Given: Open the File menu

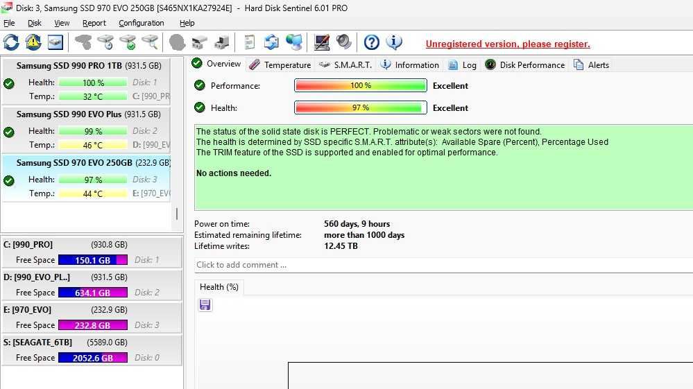Looking at the screenshot, I should click(x=9, y=23).
